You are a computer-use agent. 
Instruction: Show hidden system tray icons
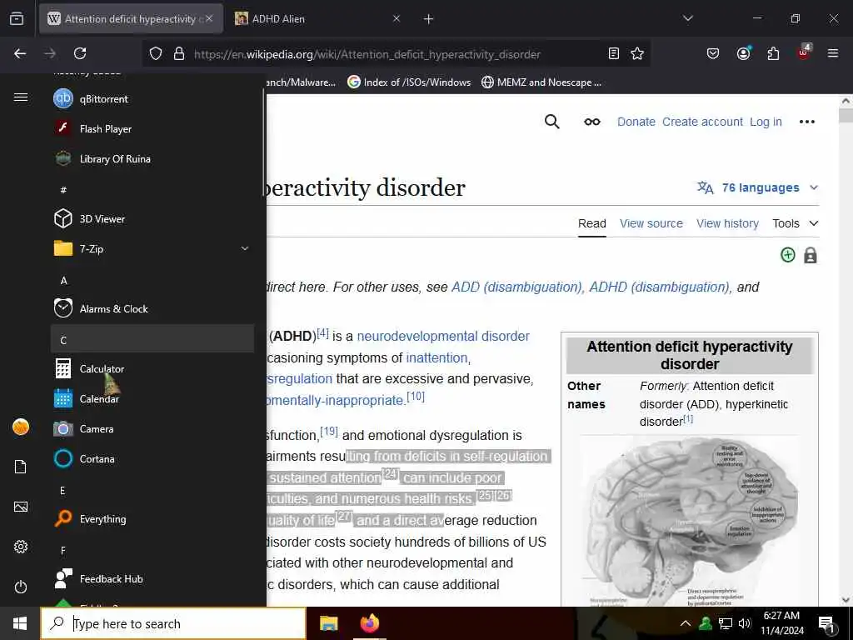click(x=686, y=623)
